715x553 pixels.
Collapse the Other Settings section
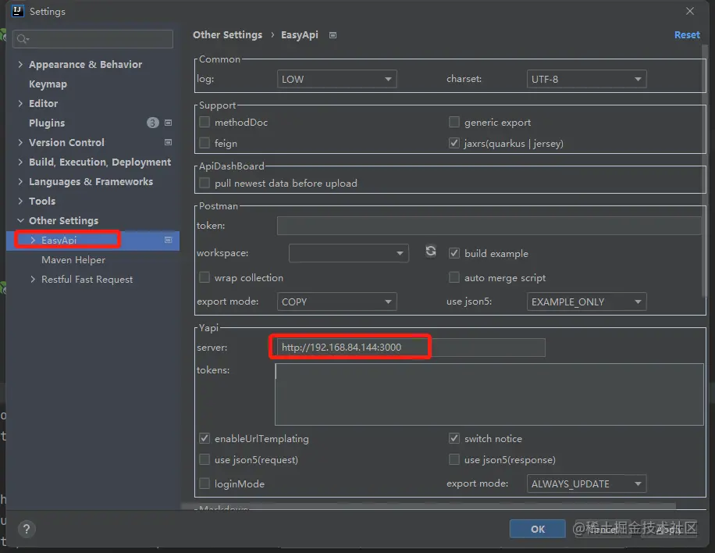click(20, 220)
